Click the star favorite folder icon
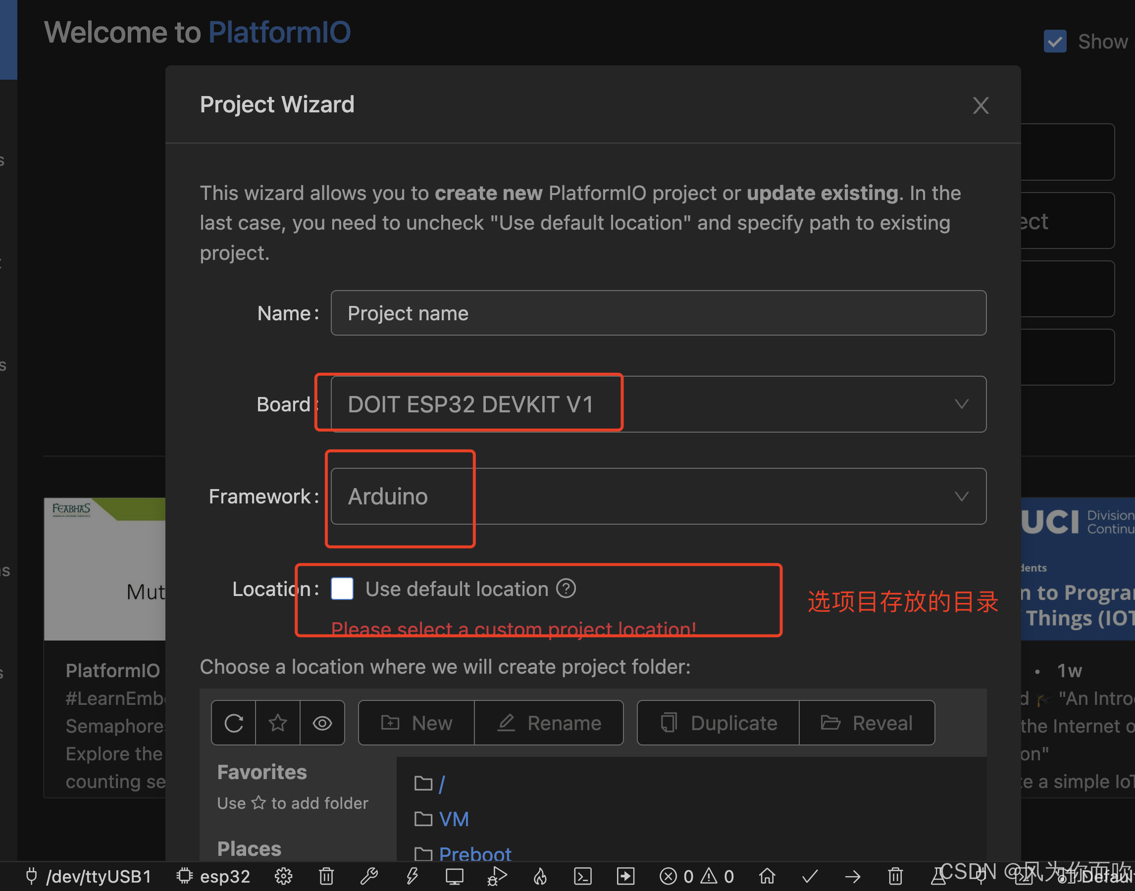This screenshot has height=891, width=1135. 278,723
